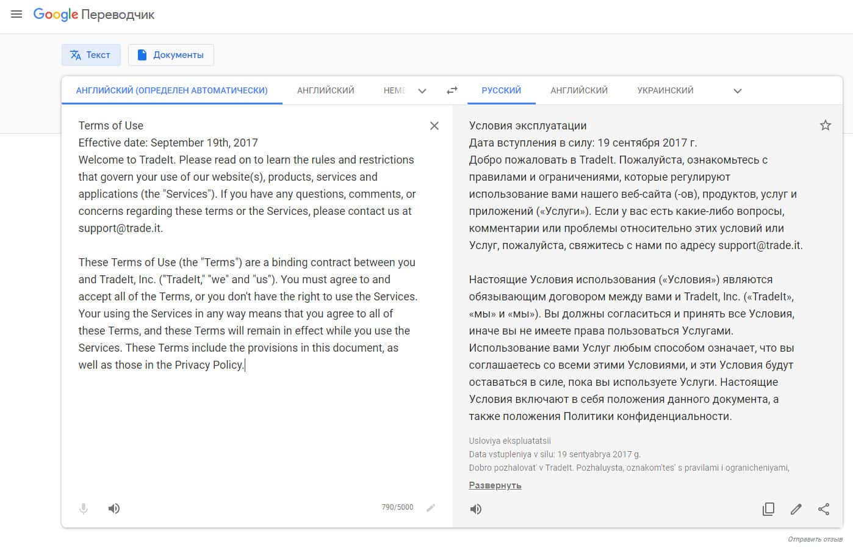
Task: Click the transliteration line Usloviya ekspluatatsii
Action: tap(510, 441)
